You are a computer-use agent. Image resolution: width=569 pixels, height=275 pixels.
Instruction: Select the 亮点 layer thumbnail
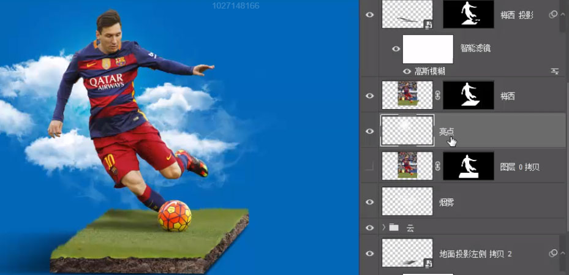(x=407, y=130)
